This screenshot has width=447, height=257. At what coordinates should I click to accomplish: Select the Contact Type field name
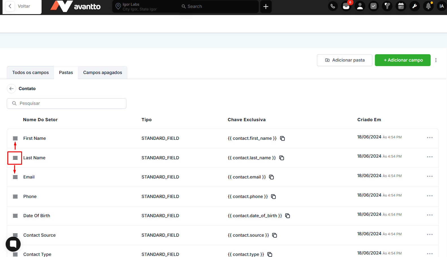[x=37, y=254]
